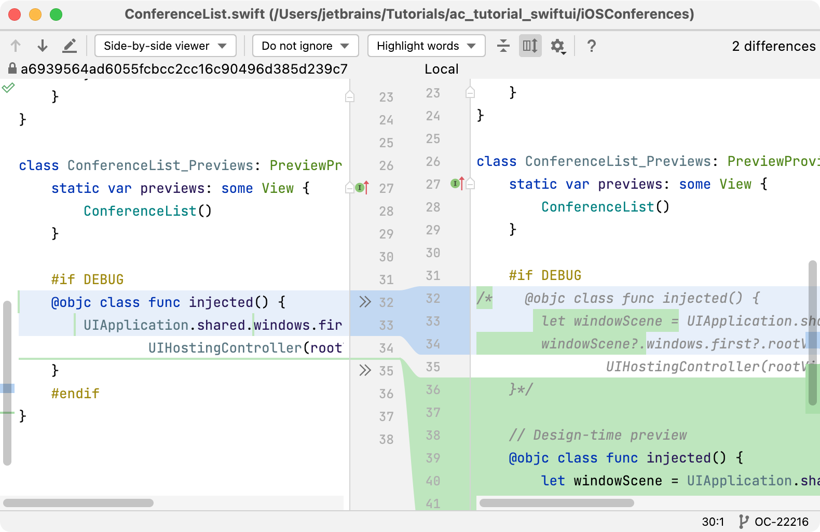Viewport: 820px width, 532px height.
Task: Click left pane horizontal scrollbar
Action: coord(78,503)
